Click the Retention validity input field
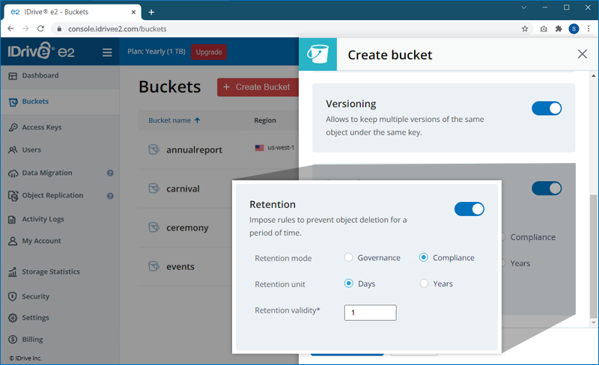 tap(370, 313)
